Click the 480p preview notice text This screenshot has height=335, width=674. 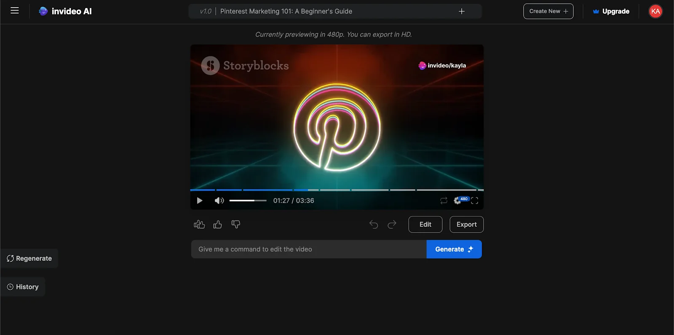tap(334, 35)
